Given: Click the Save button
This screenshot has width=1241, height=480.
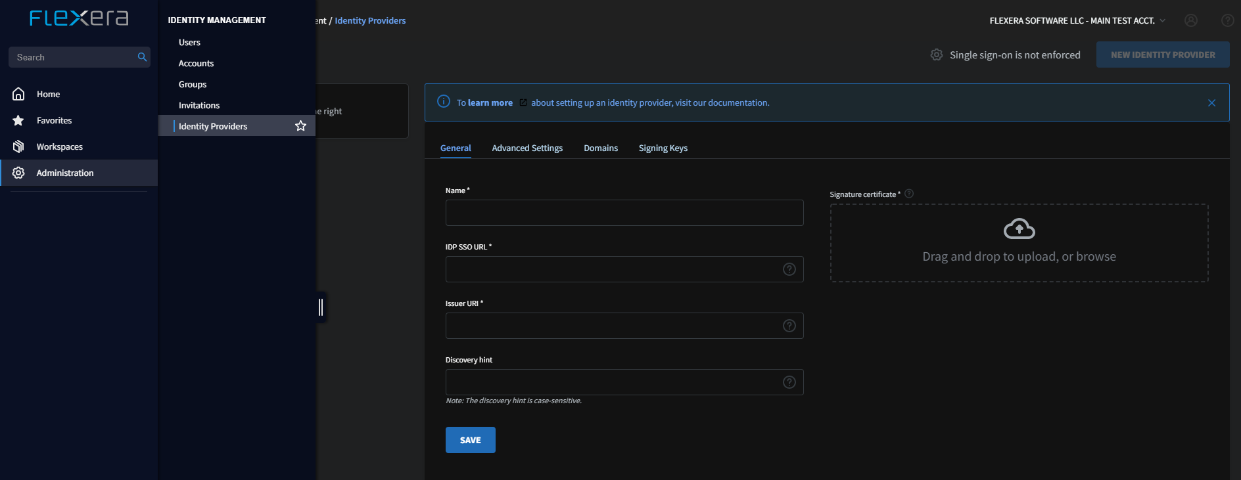Looking at the screenshot, I should 471,440.
